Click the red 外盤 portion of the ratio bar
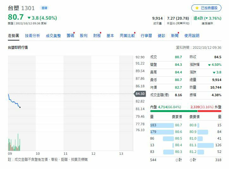This screenshot has height=169, width=229. pyautogui.click(x=209, y=111)
